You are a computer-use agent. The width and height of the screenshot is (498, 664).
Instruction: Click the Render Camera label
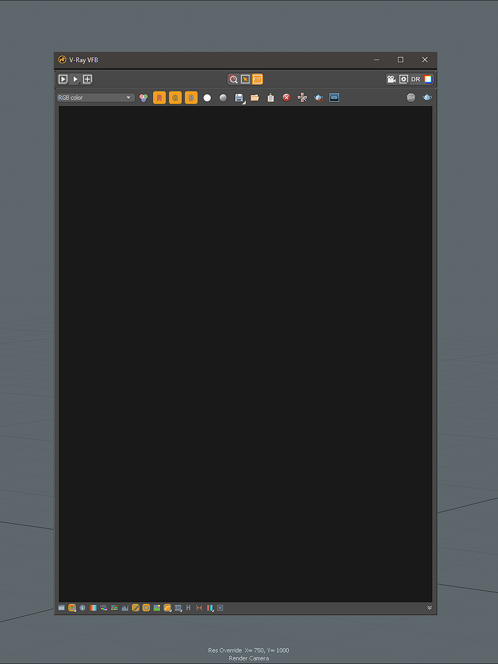[x=249, y=658]
